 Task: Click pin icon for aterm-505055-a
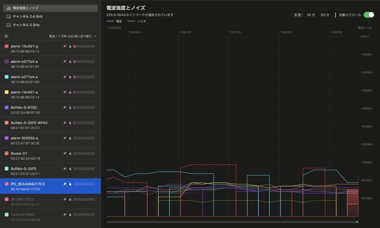coord(65,138)
